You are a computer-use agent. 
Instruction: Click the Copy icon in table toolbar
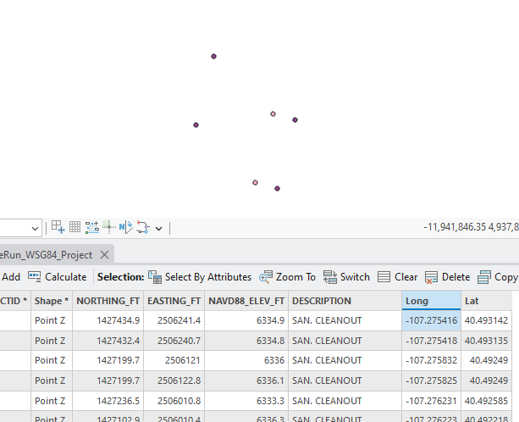pyautogui.click(x=484, y=277)
